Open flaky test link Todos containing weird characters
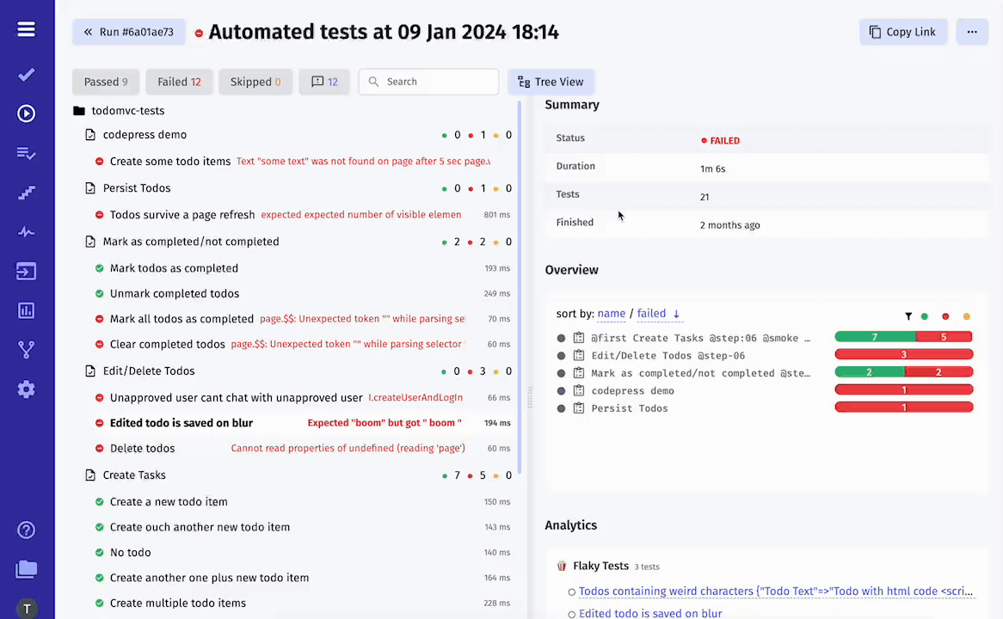 [776, 591]
